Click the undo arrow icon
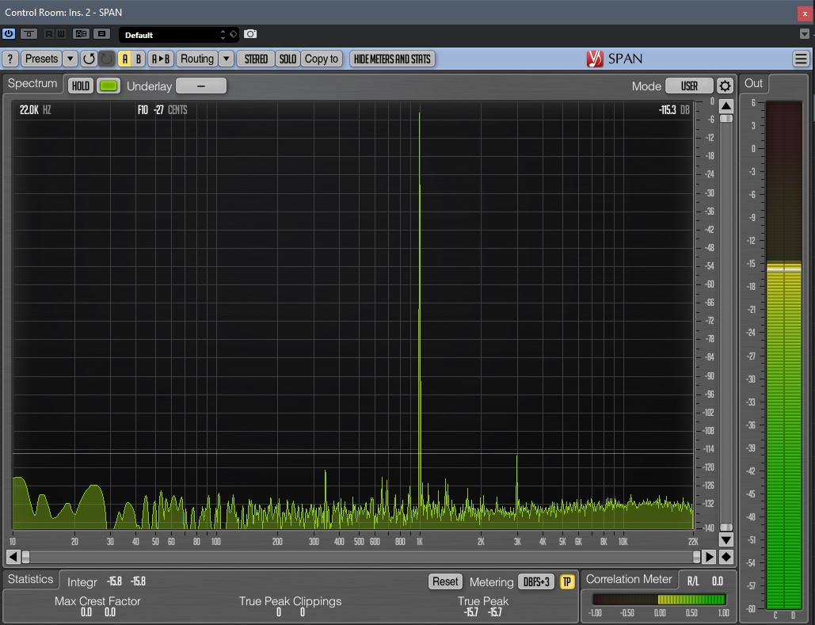This screenshot has height=625, width=815. point(89,59)
